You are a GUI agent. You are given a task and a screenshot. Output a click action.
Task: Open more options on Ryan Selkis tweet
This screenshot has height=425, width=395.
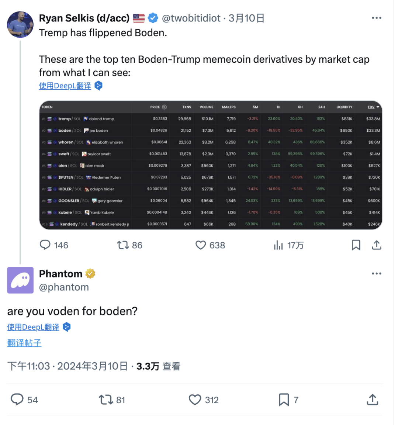pyautogui.click(x=376, y=18)
